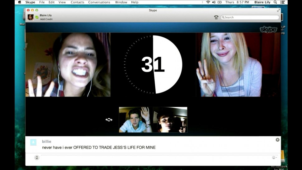The image size is (302, 170).
Task: Open the Notification Center list icon
Action: point(282,2)
